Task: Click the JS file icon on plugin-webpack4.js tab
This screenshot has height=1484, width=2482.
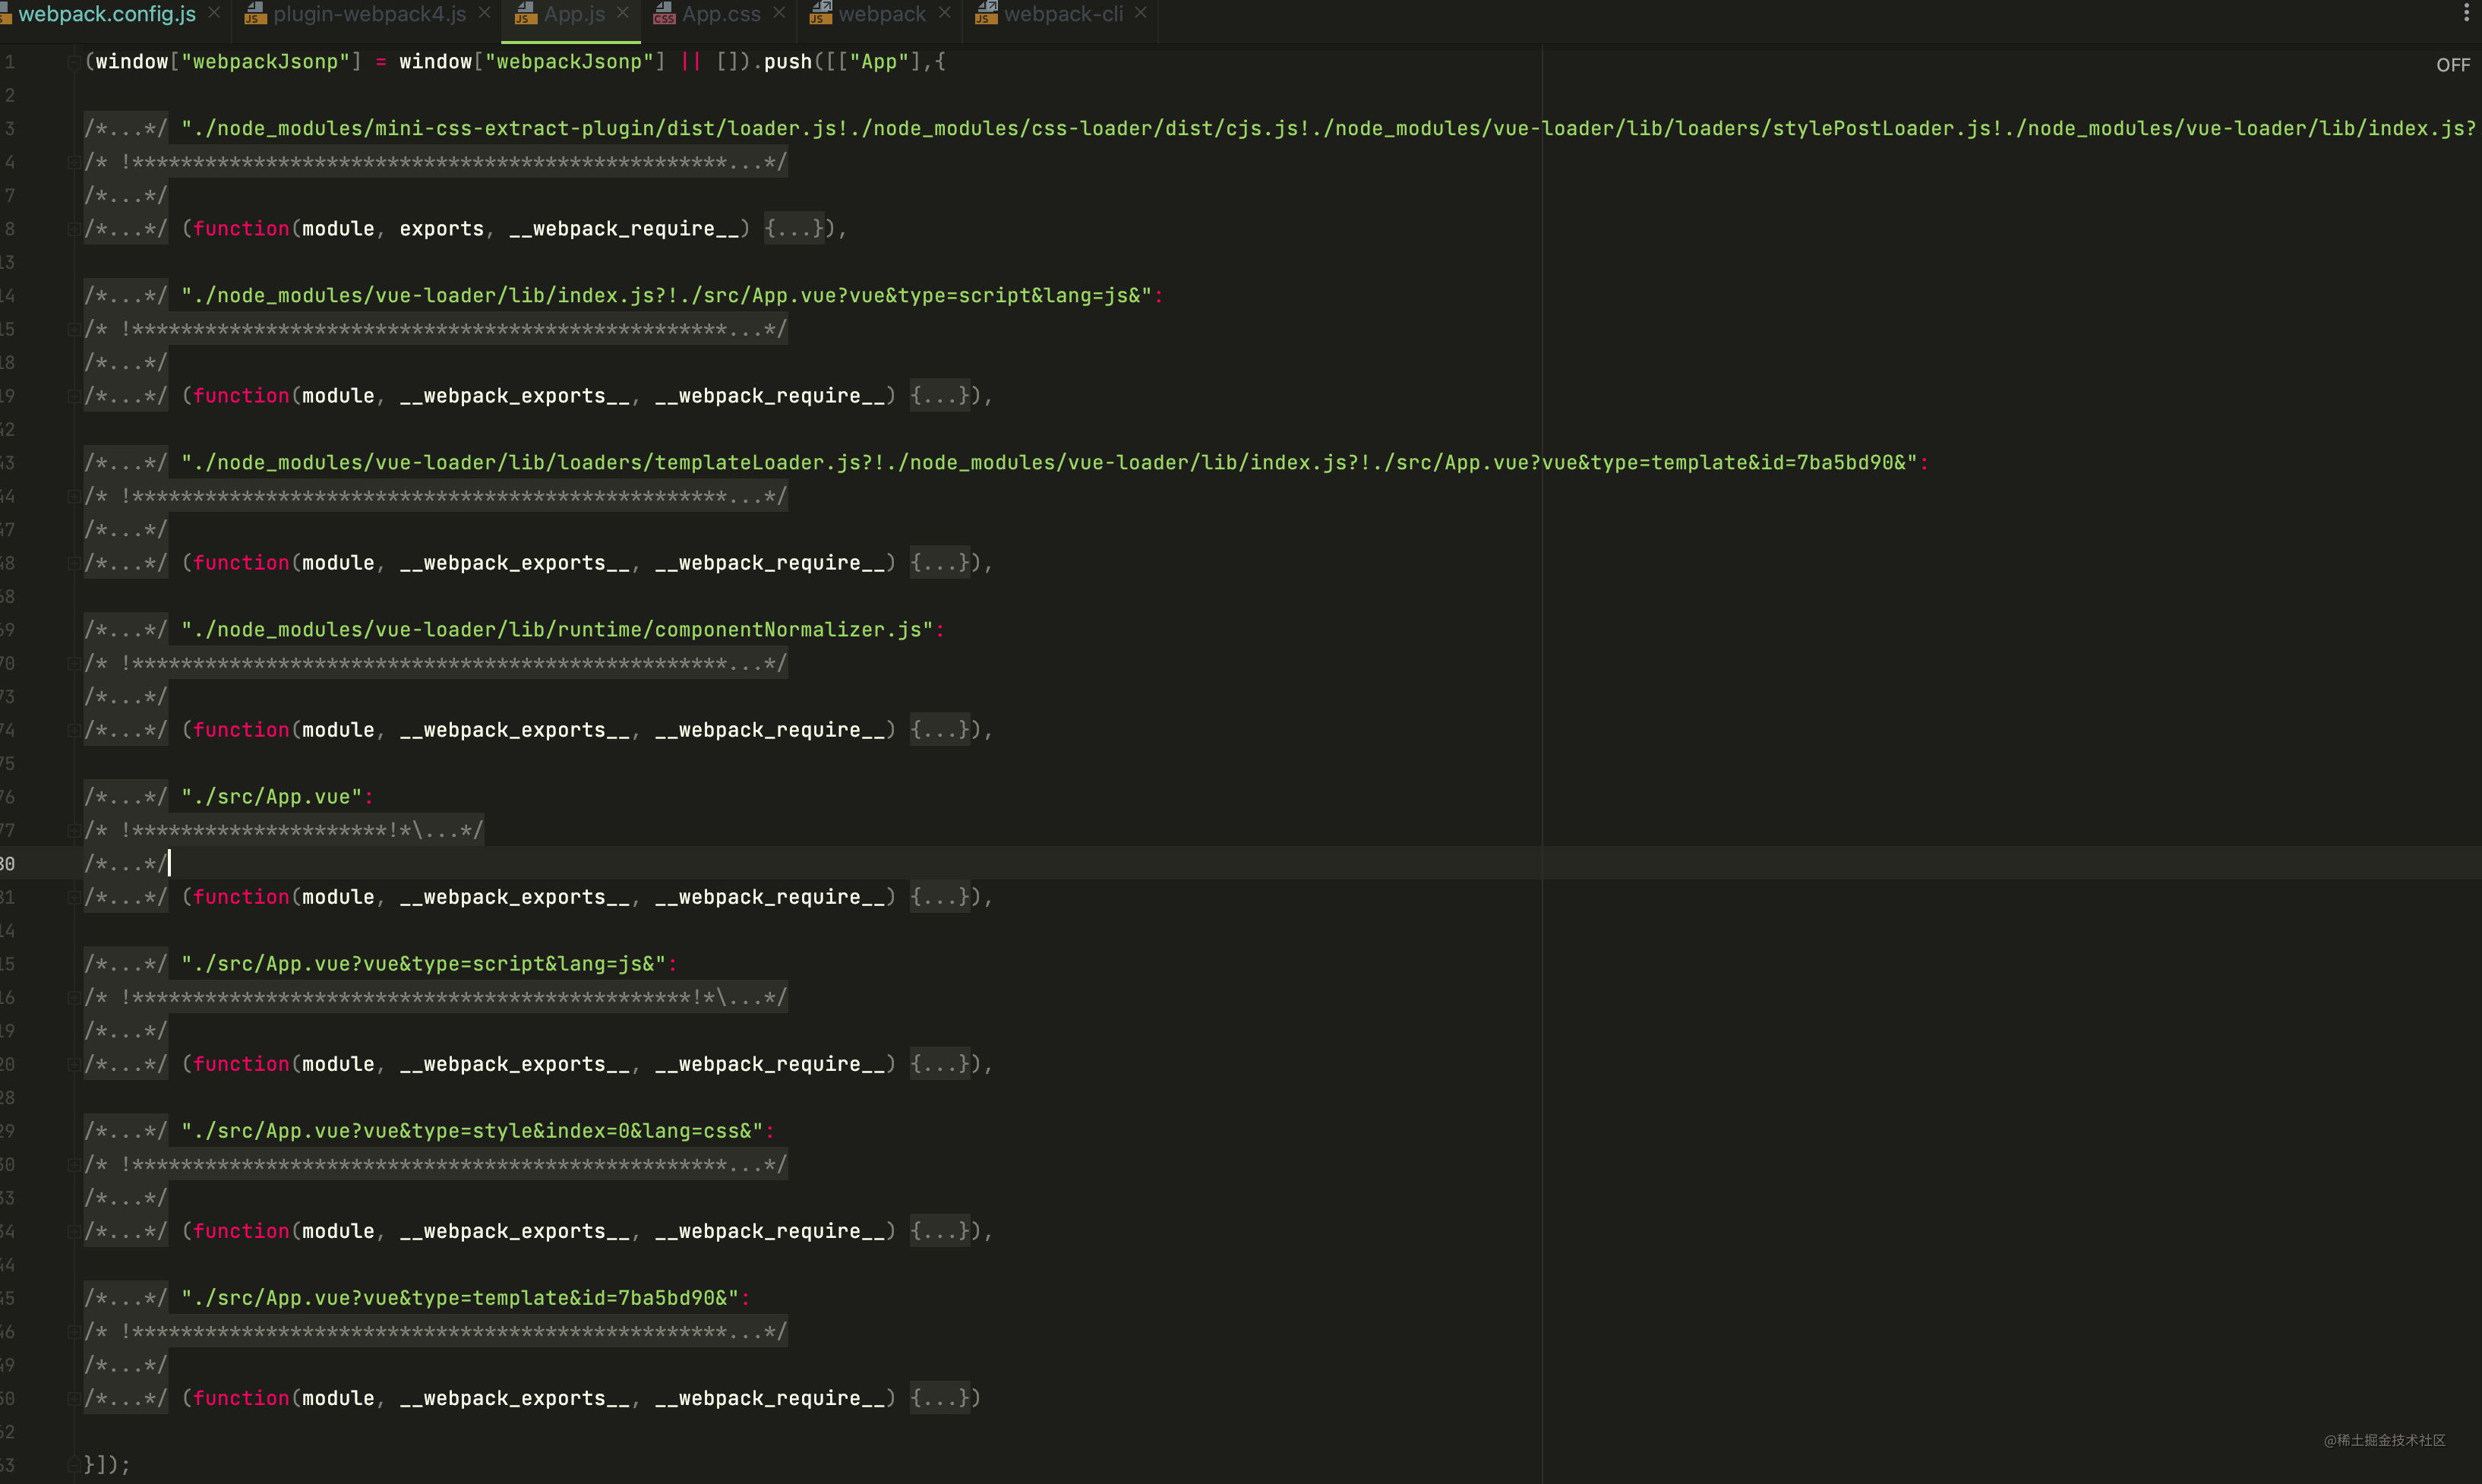Action: coord(255,13)
